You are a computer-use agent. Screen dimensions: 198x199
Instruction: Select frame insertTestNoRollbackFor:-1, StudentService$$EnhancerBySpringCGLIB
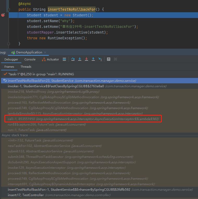[x=100, y=189]
